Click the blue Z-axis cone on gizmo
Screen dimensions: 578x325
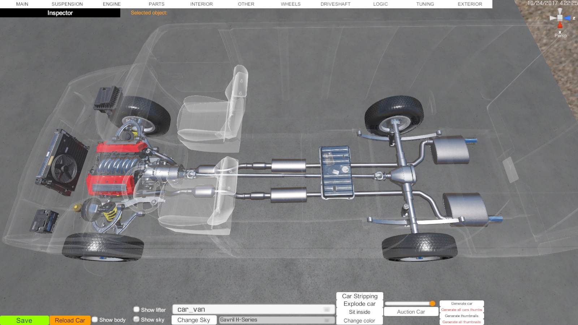tap(567, 18)
